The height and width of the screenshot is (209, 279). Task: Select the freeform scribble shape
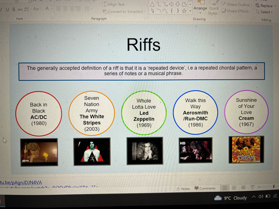click(x=152, y=11)
